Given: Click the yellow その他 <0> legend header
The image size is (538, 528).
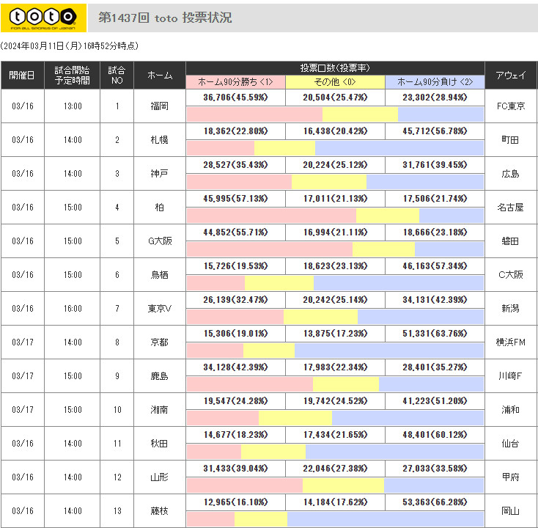Looking at the screenshot, I should click(x=335, y=82).
